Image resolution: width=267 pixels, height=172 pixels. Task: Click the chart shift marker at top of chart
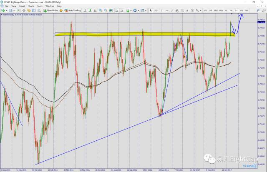231,14
